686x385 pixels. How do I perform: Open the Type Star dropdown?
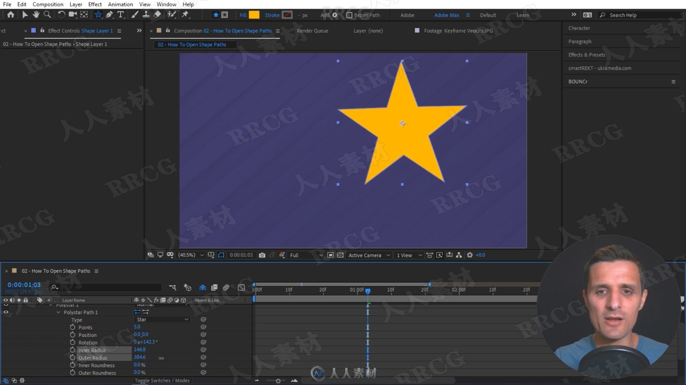coord(160,319)
